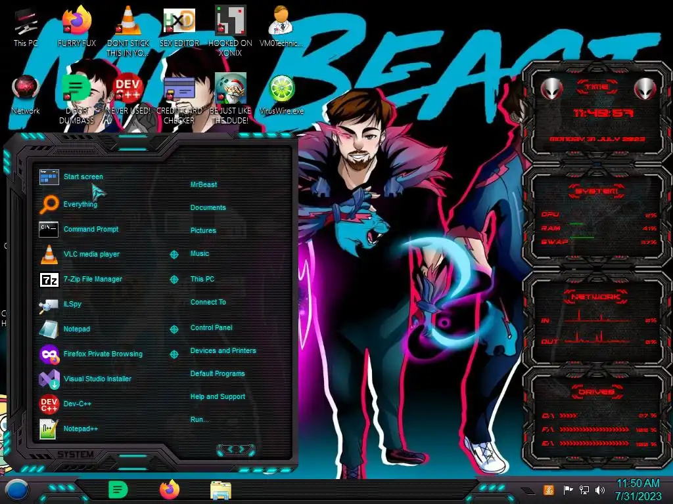Open Pictures from the start menu
This screenshot has height=504, width=673.
click(x=203, y=230)
